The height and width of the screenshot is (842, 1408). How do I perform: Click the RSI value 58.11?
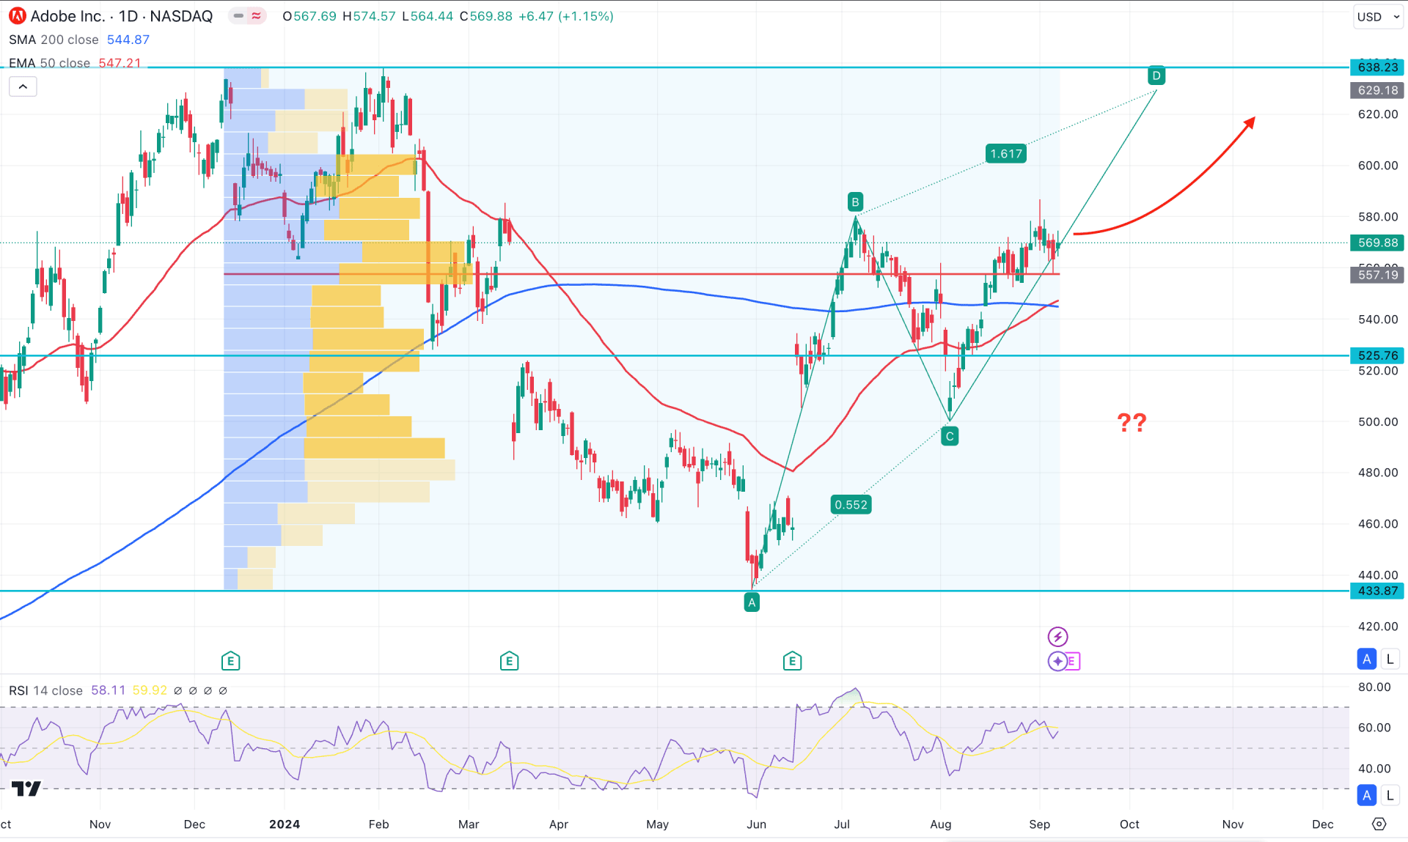pyautogui.click(x=108, y=690)
